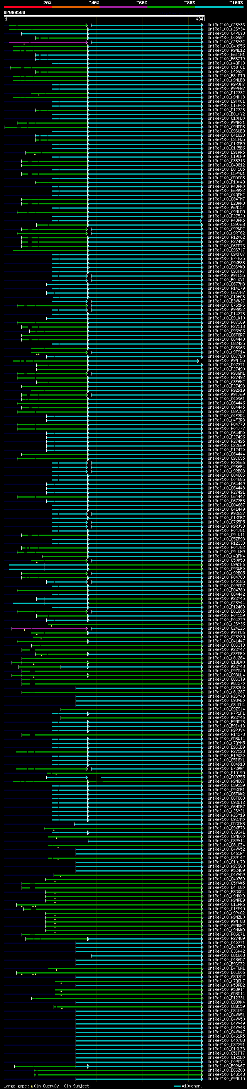Screen dimensions: 247x1089
Task: Select hit label UniRef100_Q10HD0
Action: pos(226,118)
